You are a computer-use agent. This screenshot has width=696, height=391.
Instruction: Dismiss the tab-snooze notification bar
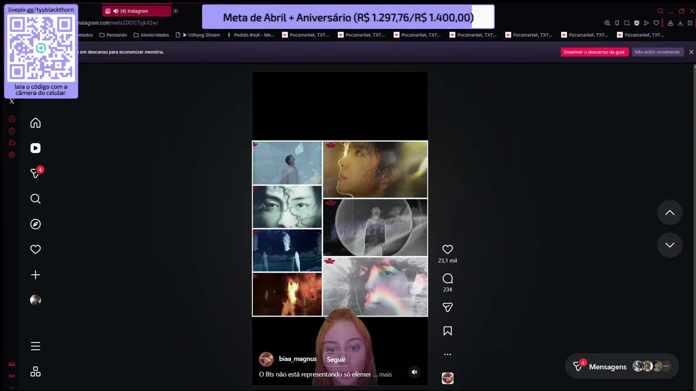691,52
